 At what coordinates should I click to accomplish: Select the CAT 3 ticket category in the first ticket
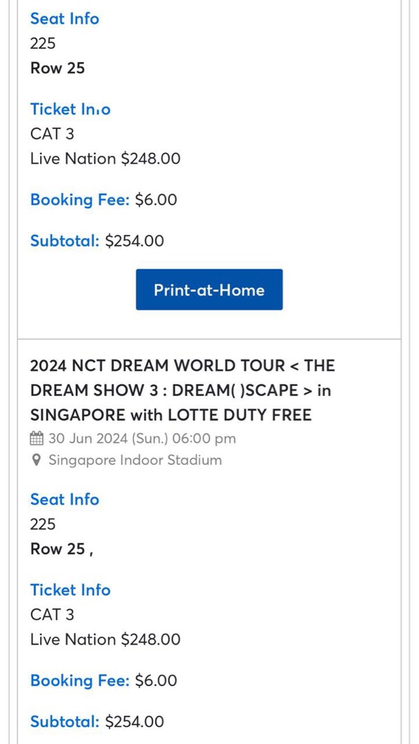[x=52, y=134]
